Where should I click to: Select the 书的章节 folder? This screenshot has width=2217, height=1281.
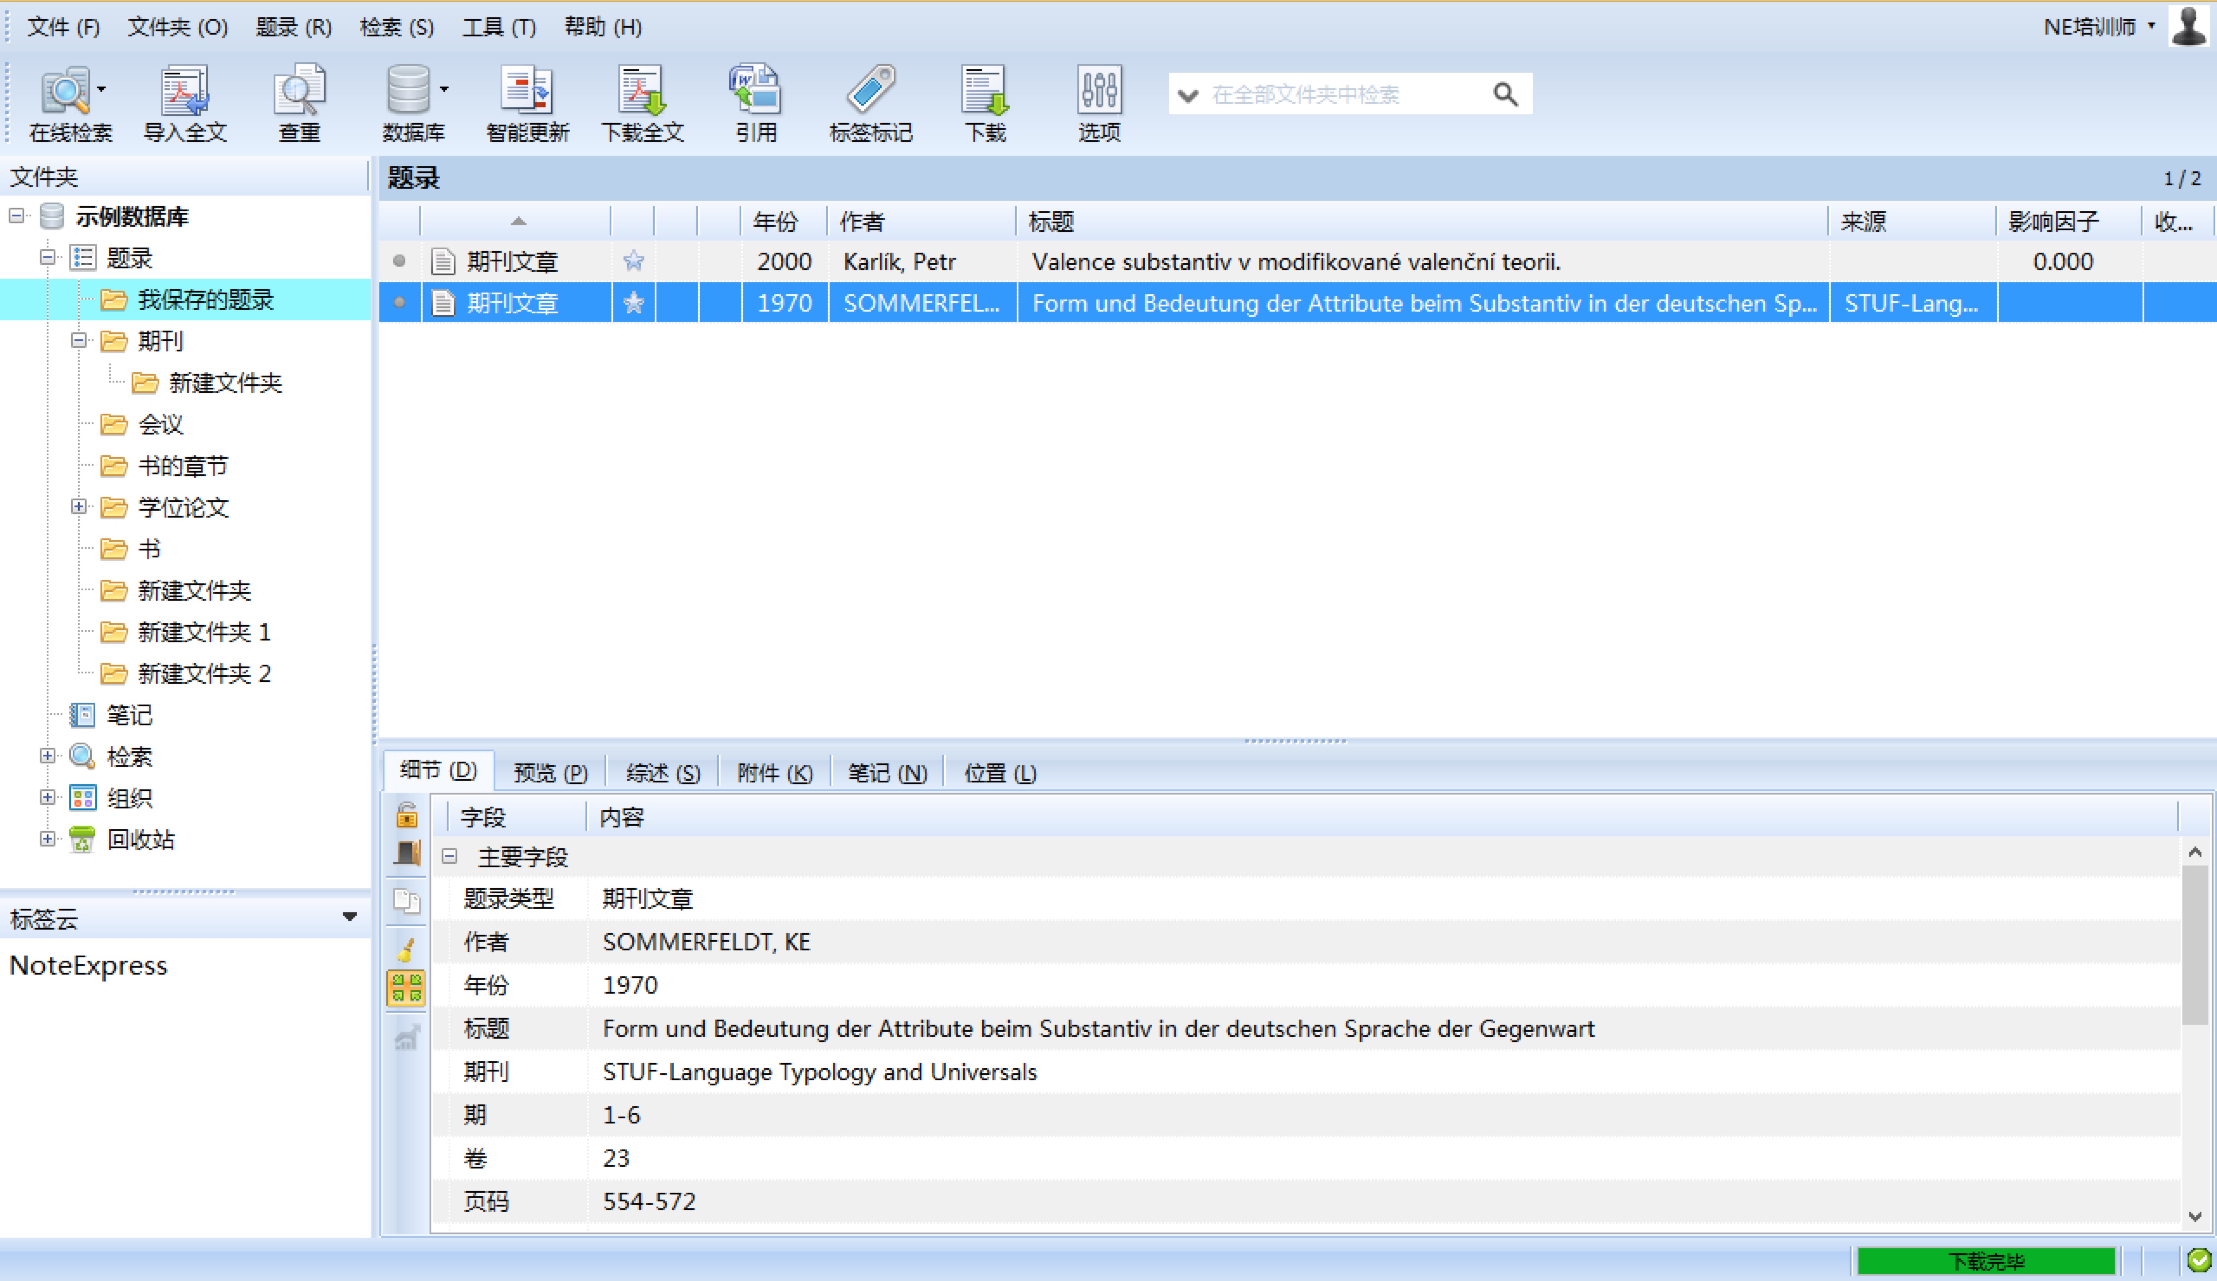coord(182,466)
